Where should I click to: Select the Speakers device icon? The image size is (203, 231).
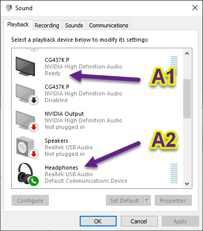27,148
